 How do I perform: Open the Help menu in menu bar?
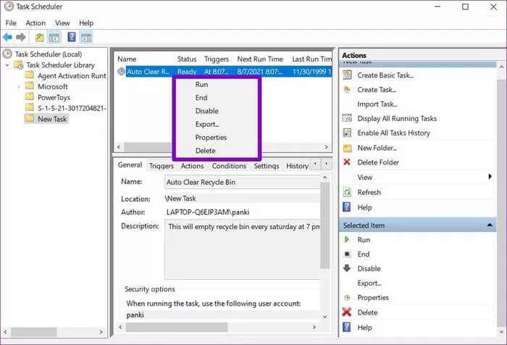point(86,23)
